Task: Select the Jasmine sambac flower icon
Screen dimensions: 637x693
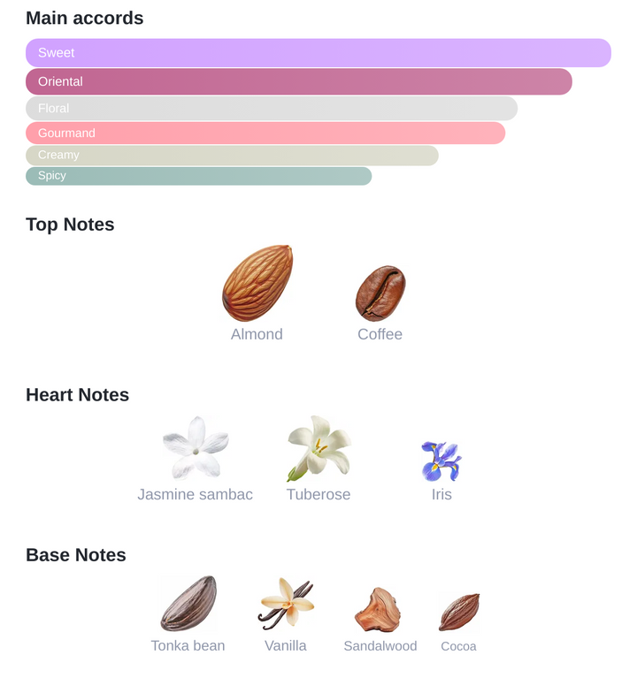Action: pyautogui.click(x=196, y=448)
